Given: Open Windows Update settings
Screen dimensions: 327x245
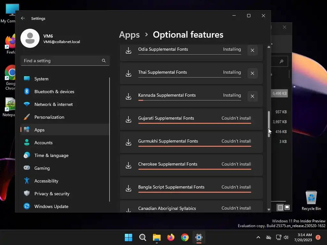Looking at the screenshot, I should (65, 206).
